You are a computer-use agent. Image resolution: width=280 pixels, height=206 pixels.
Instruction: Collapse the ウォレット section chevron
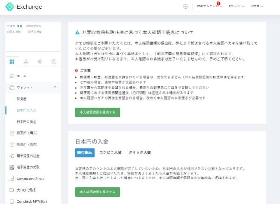(55, 87)
